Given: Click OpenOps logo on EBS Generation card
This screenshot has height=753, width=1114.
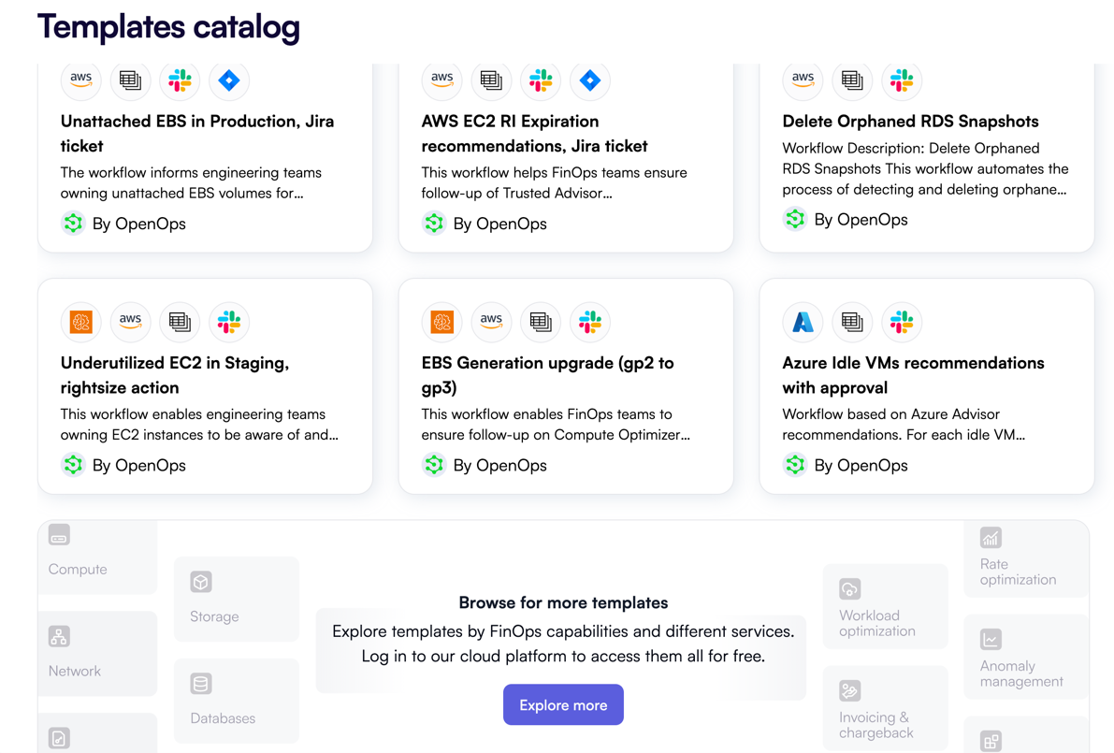Looking at the screenshot, I should tap(434, 465).
